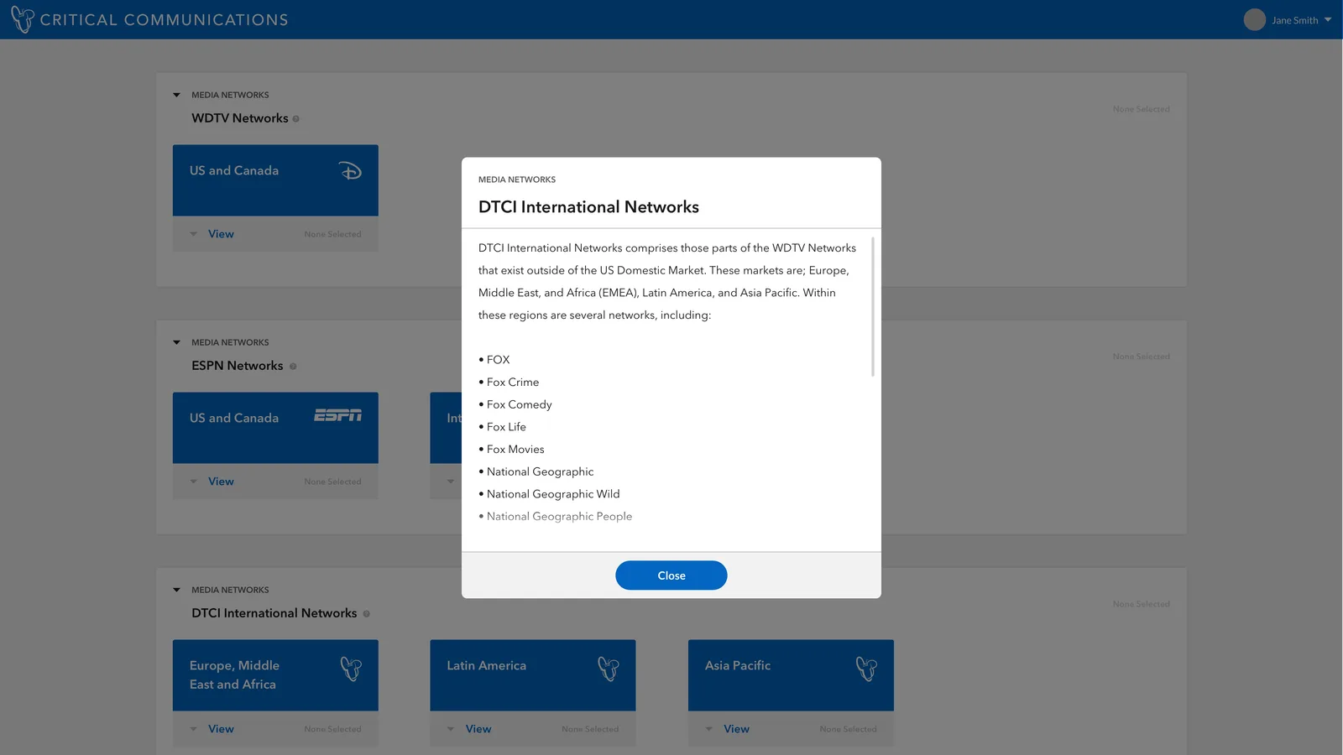Click the Disney logo on WDTV US and Canada card

pyautogui.click(x=351, y=171)
